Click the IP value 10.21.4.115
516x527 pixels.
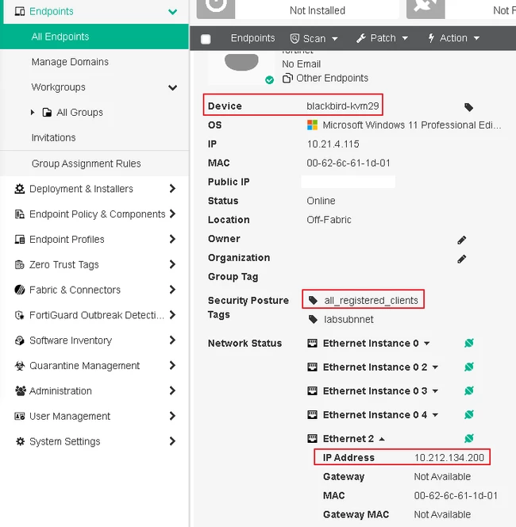[333, 144]
